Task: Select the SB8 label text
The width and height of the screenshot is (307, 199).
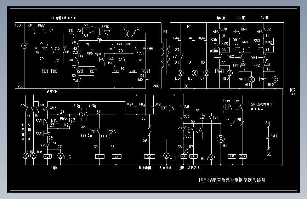Action: coord(188,136)
